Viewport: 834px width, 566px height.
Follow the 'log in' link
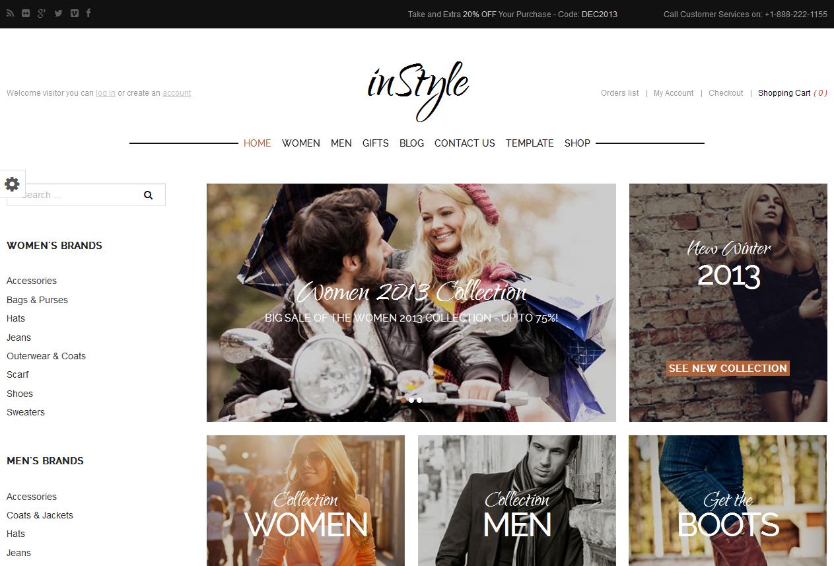(x=105, y=93)
